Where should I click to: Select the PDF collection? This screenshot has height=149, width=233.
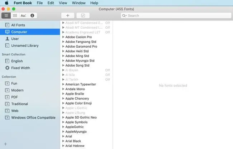[30, 97]
